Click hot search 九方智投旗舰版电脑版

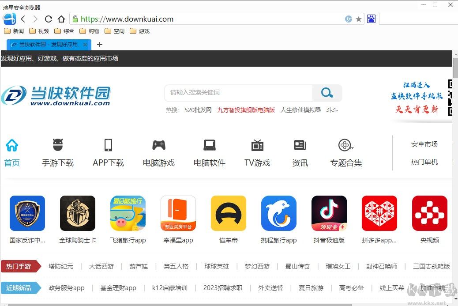click(246, 110)
